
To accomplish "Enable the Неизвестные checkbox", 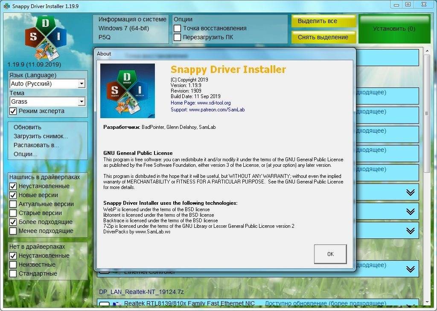I will click(x=13, y=264).
